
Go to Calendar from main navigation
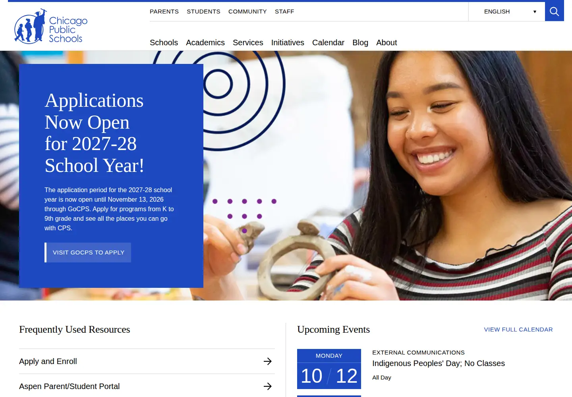(328, 42)
